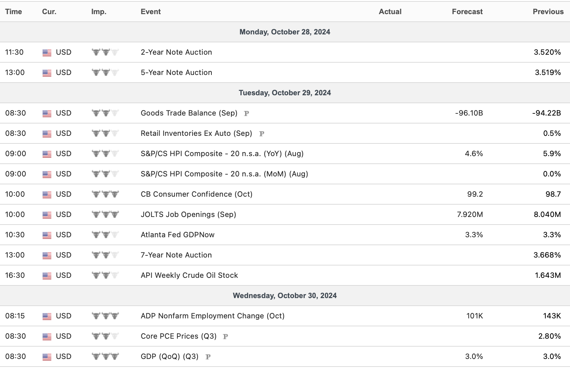Screen dimensions: 570x368
Task: Click the bull importance icons for CB Consumer Confidence
Action: coord(105,194)
